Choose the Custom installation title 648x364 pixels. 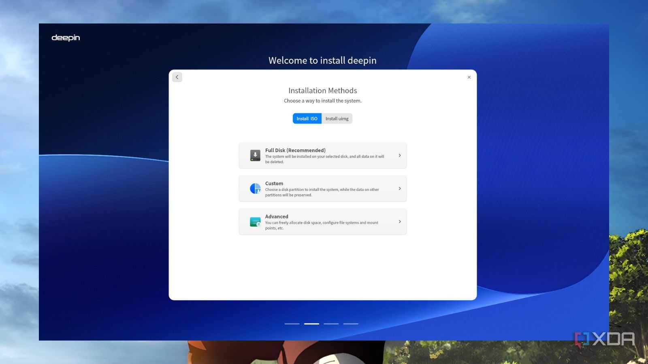tap(274, 183)
